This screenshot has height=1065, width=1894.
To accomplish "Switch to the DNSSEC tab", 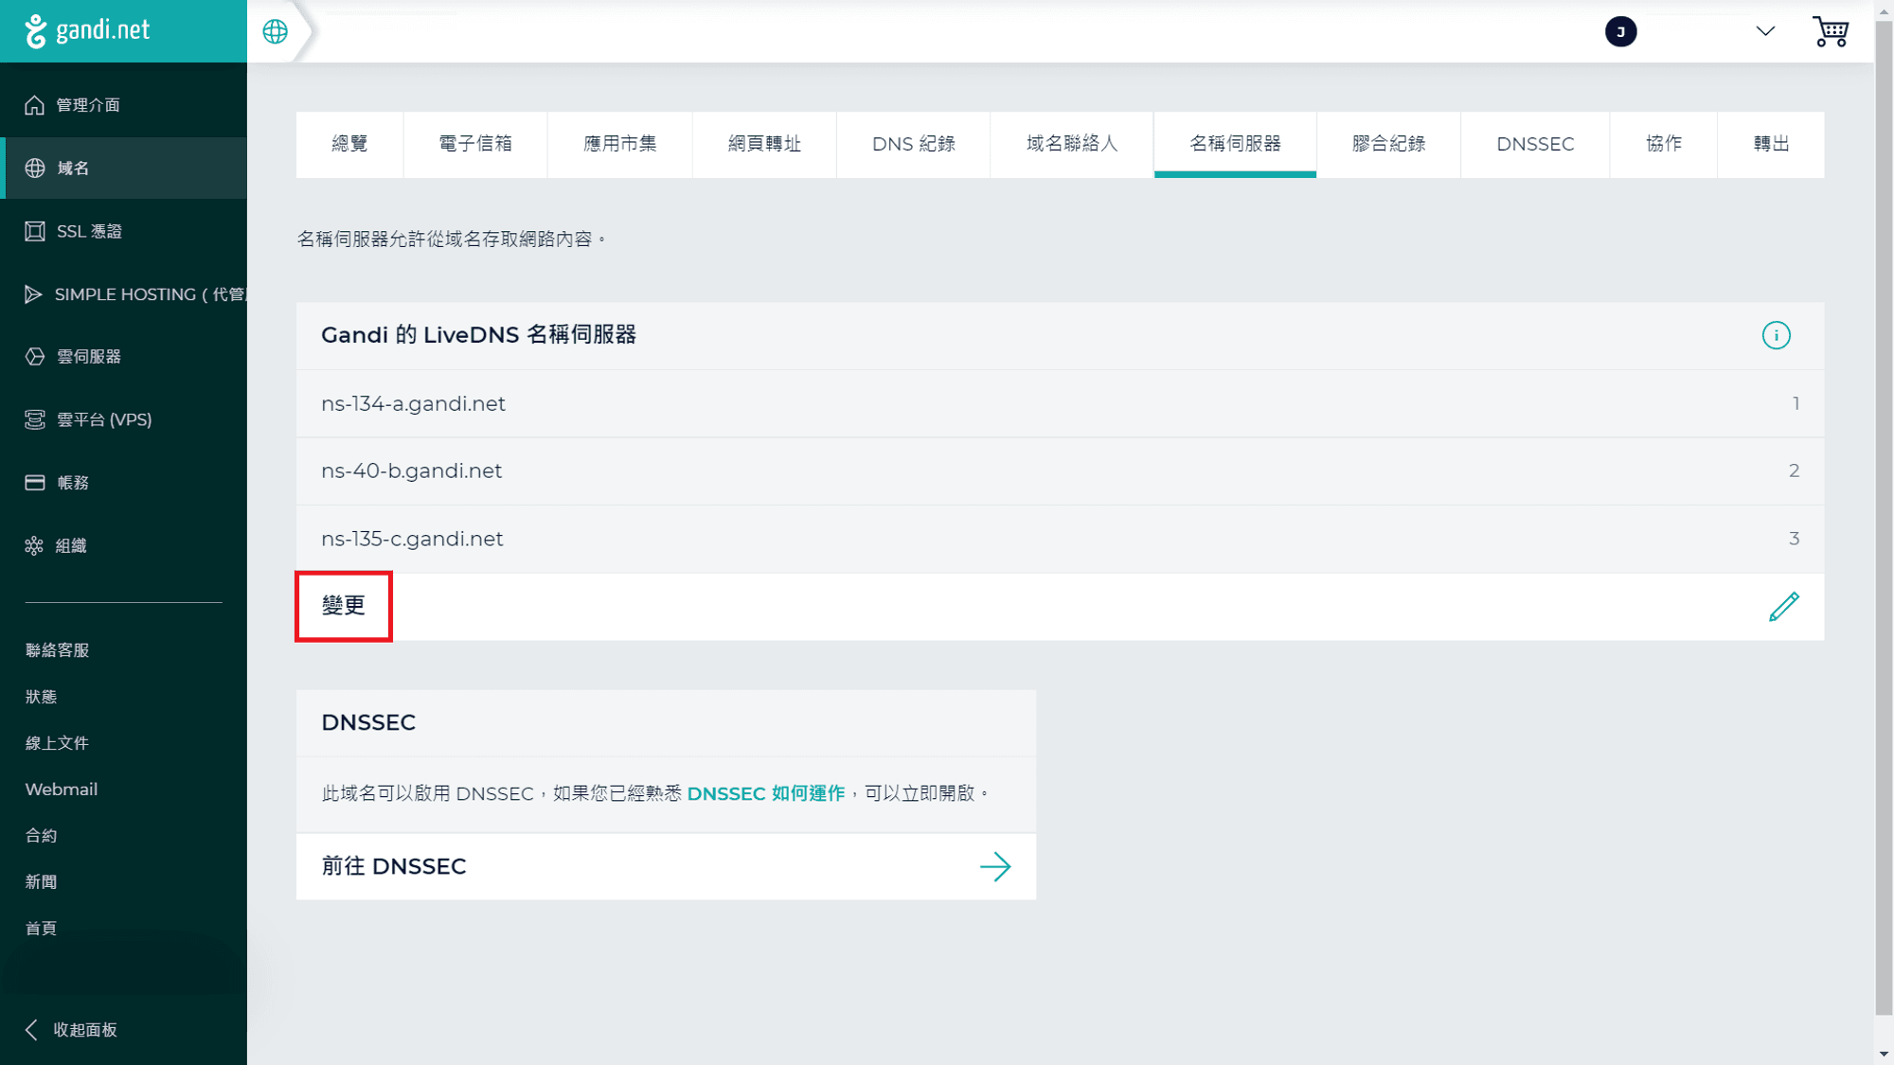I will 1535,144.
